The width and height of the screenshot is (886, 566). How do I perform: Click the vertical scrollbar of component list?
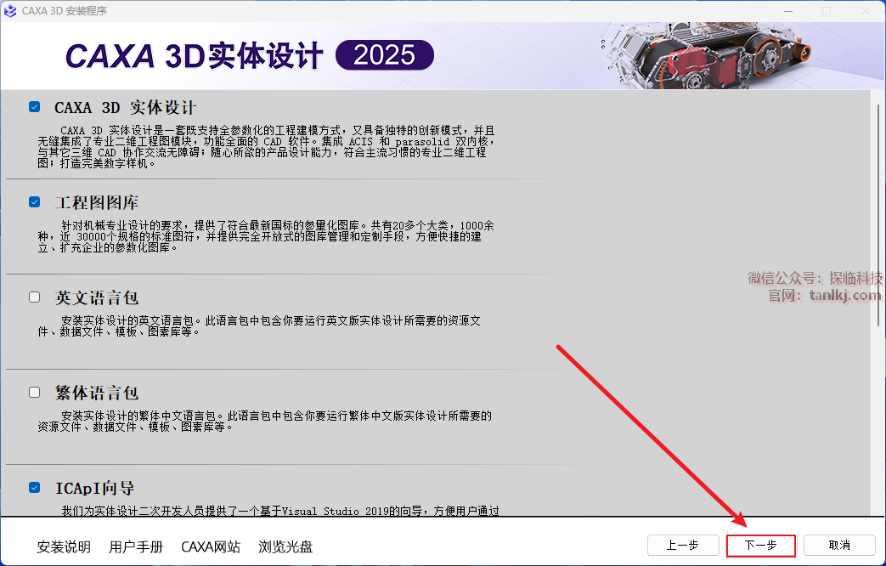point(878,215)
